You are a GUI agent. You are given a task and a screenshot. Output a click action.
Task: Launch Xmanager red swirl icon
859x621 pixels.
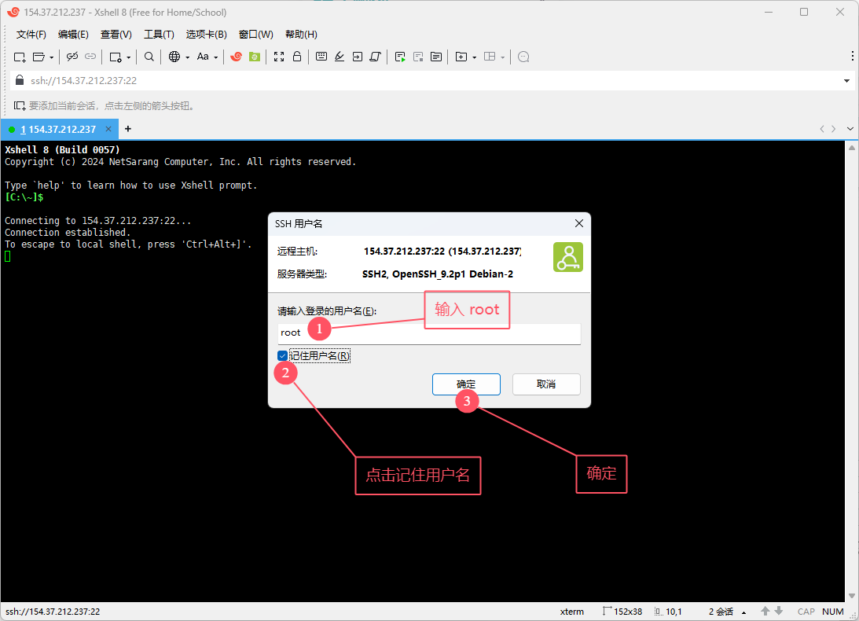point(236,57)
